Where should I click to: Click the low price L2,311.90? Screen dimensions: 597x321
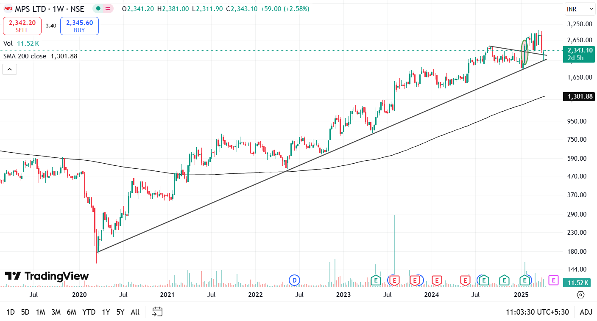coord(207,9)
